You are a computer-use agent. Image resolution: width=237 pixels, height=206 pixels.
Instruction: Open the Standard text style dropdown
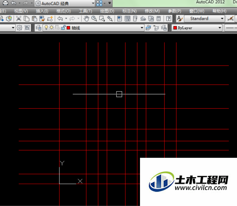click(x=205, y=18)
